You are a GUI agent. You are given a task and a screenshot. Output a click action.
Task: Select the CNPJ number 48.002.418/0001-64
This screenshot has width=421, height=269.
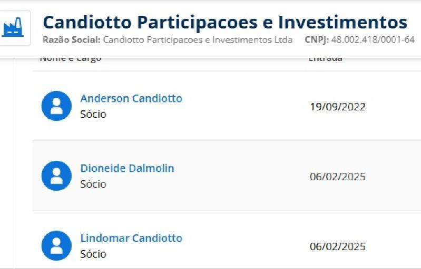[x=373, y=39]
